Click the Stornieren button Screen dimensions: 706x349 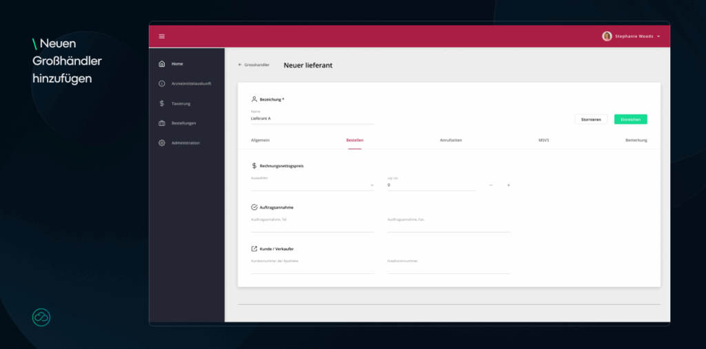(x=591, y=119)
